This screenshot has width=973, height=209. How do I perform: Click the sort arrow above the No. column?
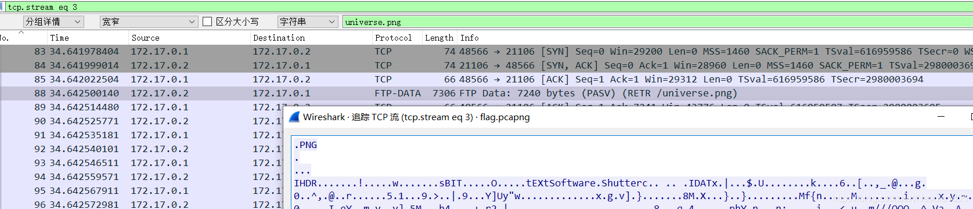pyautogui.click(x=21, y=33)
